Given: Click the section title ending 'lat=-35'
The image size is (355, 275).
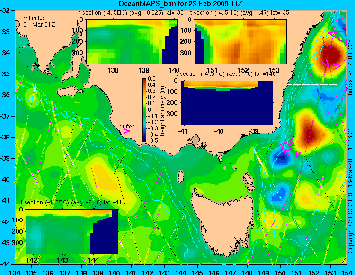Looking at the screenshot, I should pos(240,13).
